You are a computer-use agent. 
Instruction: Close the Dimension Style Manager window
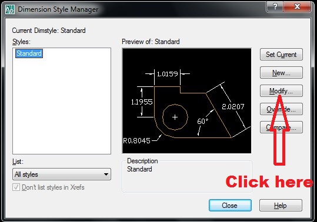pyautogui.click(x=297, y=6)
